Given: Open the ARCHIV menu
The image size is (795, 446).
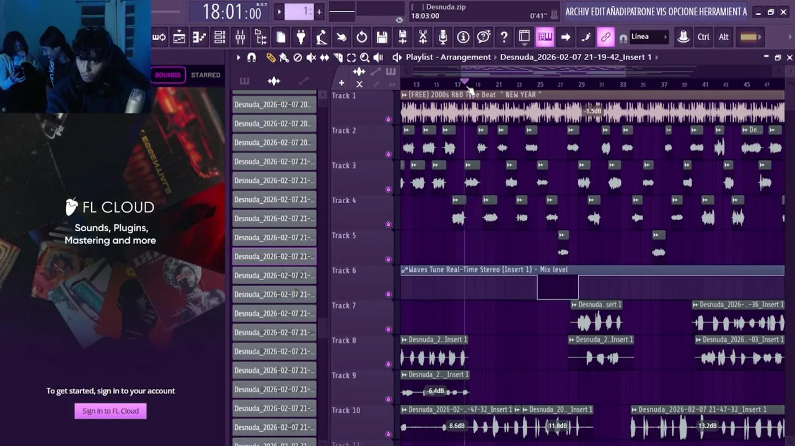Looking at the screenshot, I should pyautogui.click(x=577, y=12).
